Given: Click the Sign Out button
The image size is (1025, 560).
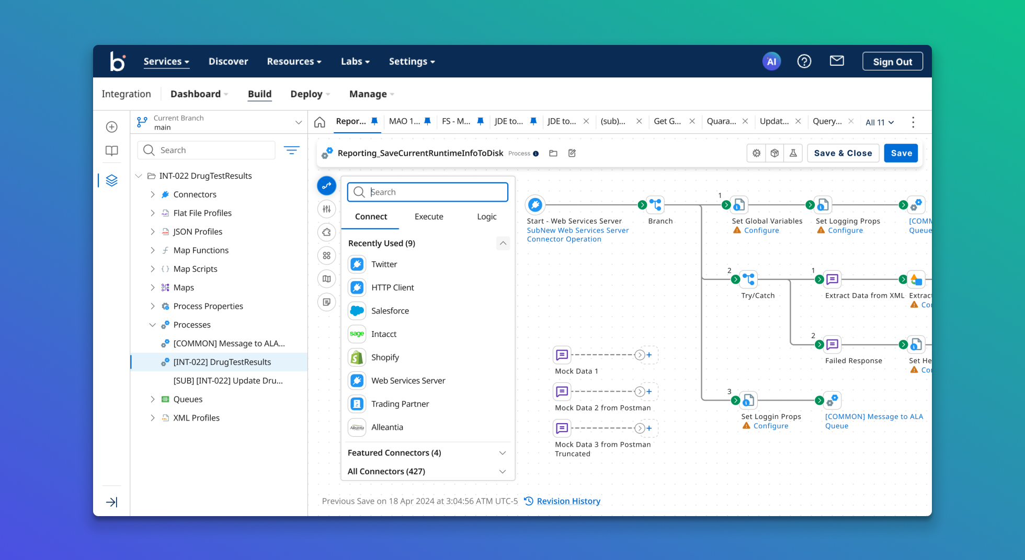Looking at the screenshot, I should click(x=892, y=62).
